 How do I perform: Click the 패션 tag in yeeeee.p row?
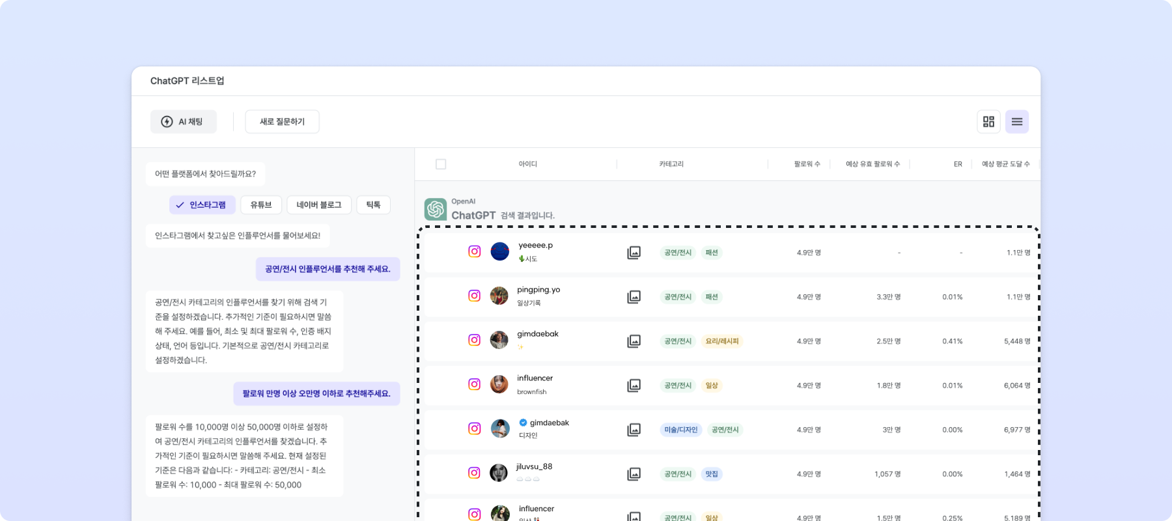712,253
